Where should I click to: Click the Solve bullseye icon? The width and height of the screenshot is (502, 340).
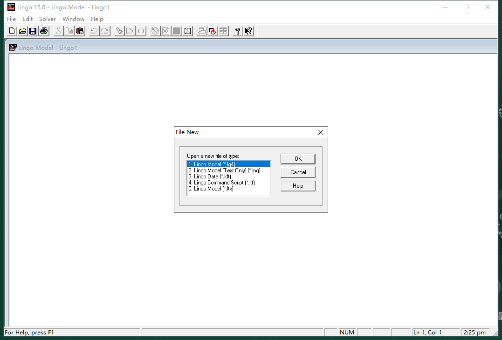(155, 31)
